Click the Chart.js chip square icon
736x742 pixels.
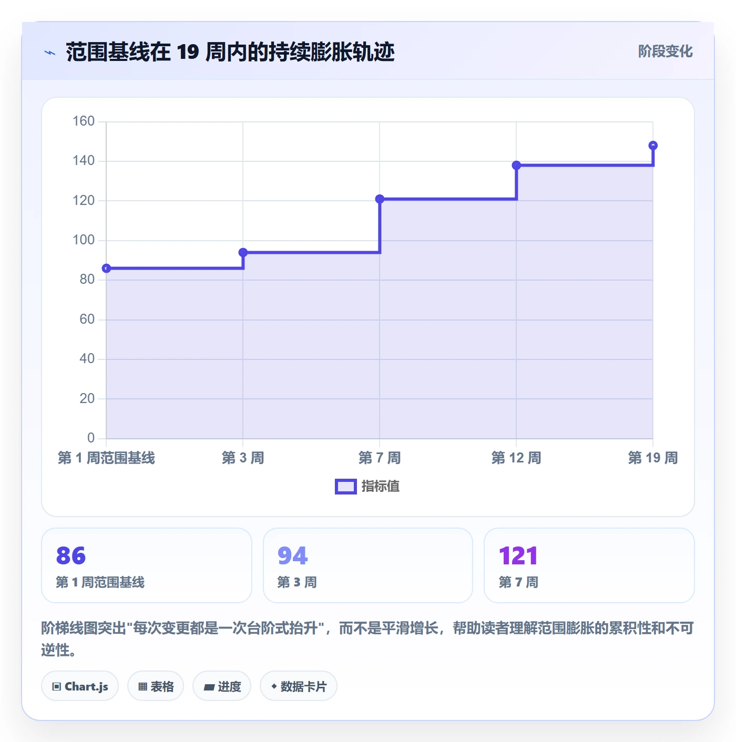57,687
